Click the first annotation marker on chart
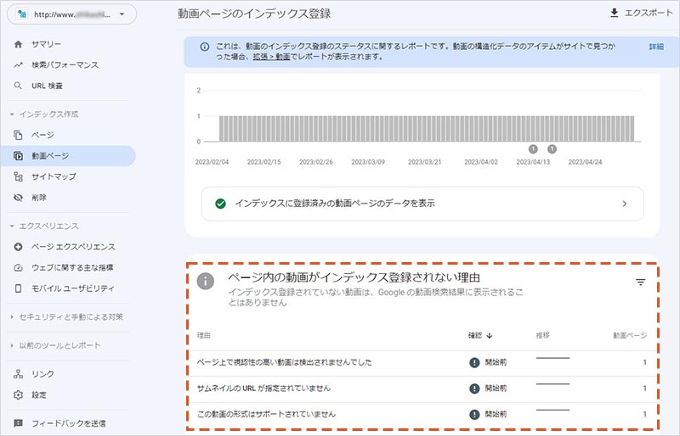Screen dimensions: 680x436 point(533,148)
